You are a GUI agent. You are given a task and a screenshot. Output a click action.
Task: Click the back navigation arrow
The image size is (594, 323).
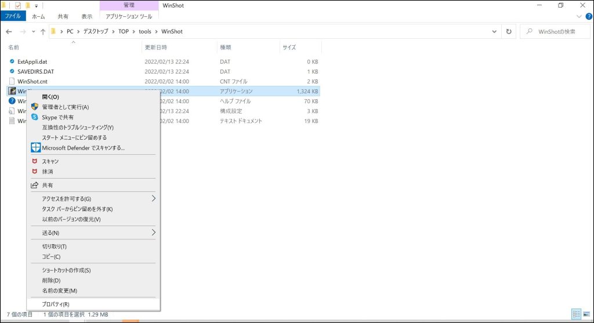coord(9,32)
